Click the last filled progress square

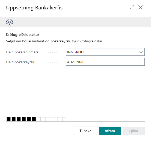pyautogui.click(x=34, y=119)
